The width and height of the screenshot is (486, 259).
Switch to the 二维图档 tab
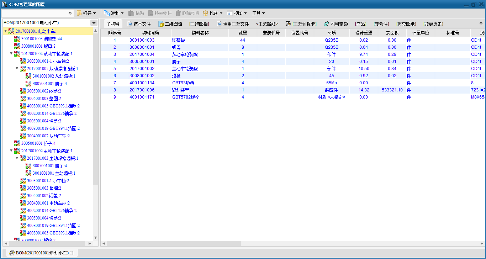(170, 24)
